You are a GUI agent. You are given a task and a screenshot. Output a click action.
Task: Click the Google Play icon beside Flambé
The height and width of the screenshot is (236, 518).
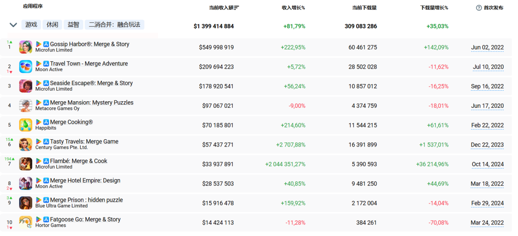tap(38, 161)
